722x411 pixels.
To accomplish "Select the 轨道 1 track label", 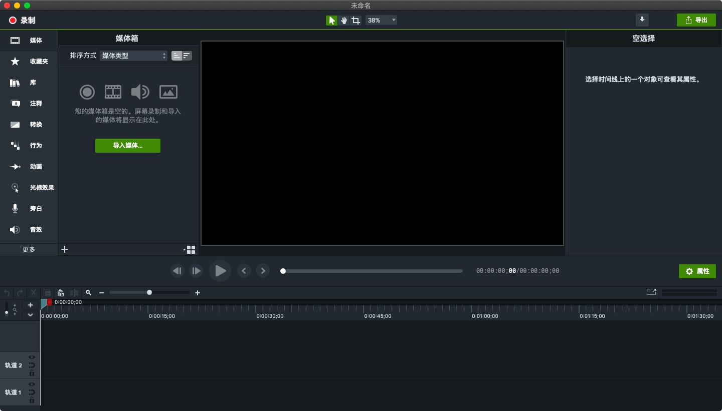I will [14, 392].
